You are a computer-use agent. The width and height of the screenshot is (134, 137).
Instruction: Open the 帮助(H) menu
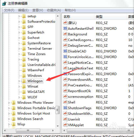(70, 10)
